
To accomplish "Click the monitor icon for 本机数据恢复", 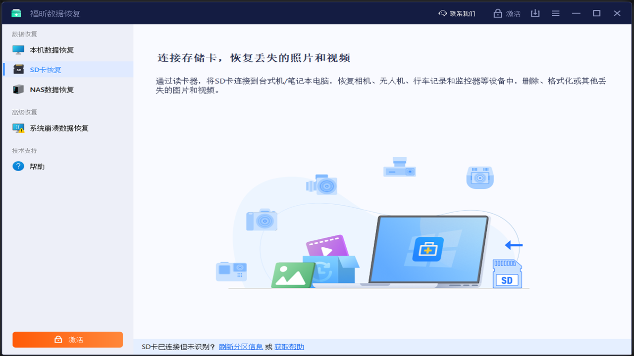I will coord(18,50).
